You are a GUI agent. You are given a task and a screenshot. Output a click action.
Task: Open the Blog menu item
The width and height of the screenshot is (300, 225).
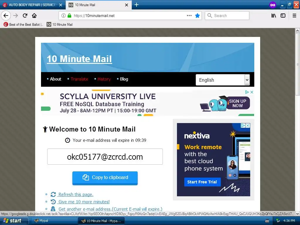point(124,79)
